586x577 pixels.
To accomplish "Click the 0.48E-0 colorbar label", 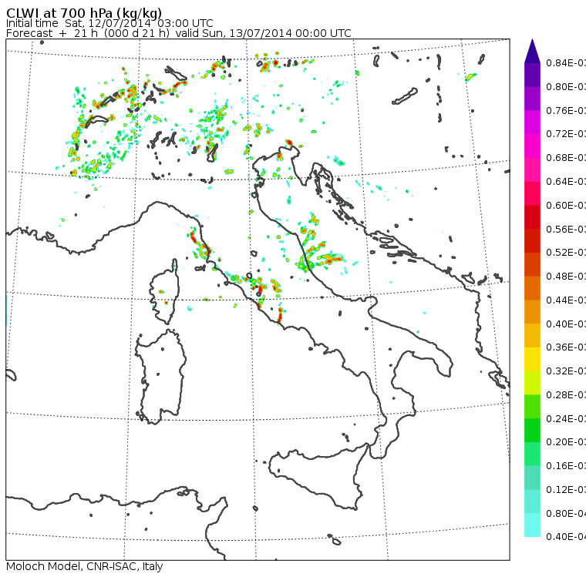I will 566,277.
